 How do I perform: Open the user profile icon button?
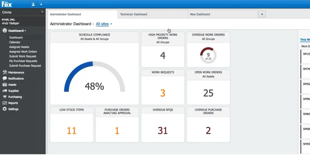click(33, 4)
